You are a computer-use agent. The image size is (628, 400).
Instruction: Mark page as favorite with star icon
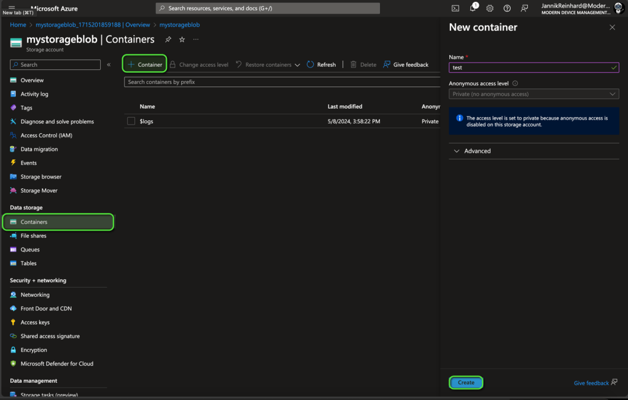[182, 39]
